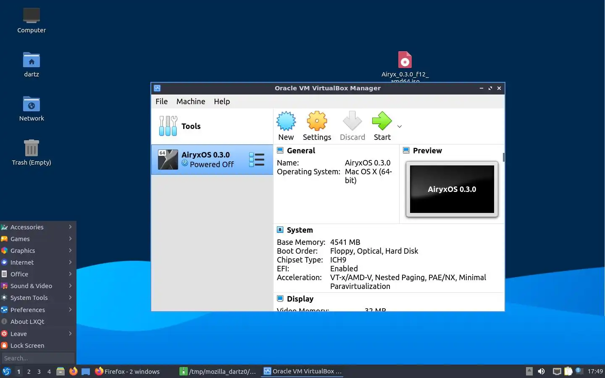Click the VirtualBox window title icon
The height and width of the screenshot is (378, 605).
(157, 88)
